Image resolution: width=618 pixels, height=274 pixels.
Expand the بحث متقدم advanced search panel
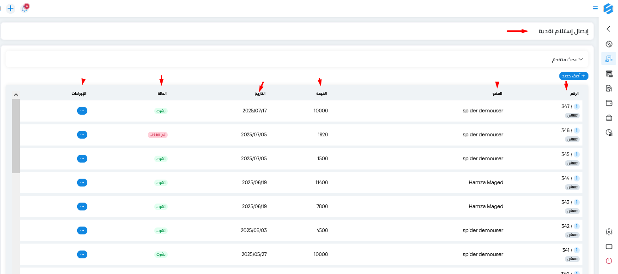pyautogui.click(x=297, y=59)
